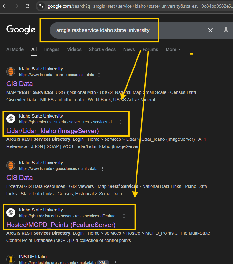Click 'Control Point Database (MCPD)' snippet text

tap(38, 240)
